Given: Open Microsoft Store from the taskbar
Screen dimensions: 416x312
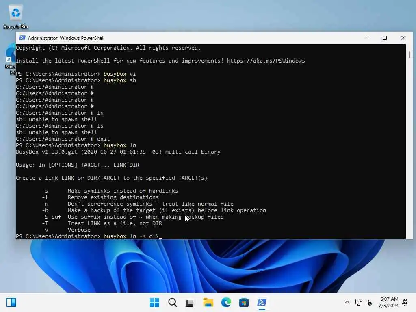Looking at the screenshot, I should [x=244, y=302].
